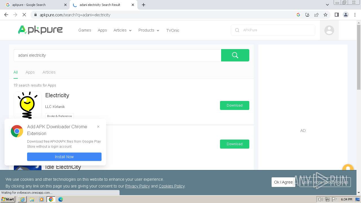Open the media player taskbar icon
Screen dimensions: 361x203
(x=41, y=199)
